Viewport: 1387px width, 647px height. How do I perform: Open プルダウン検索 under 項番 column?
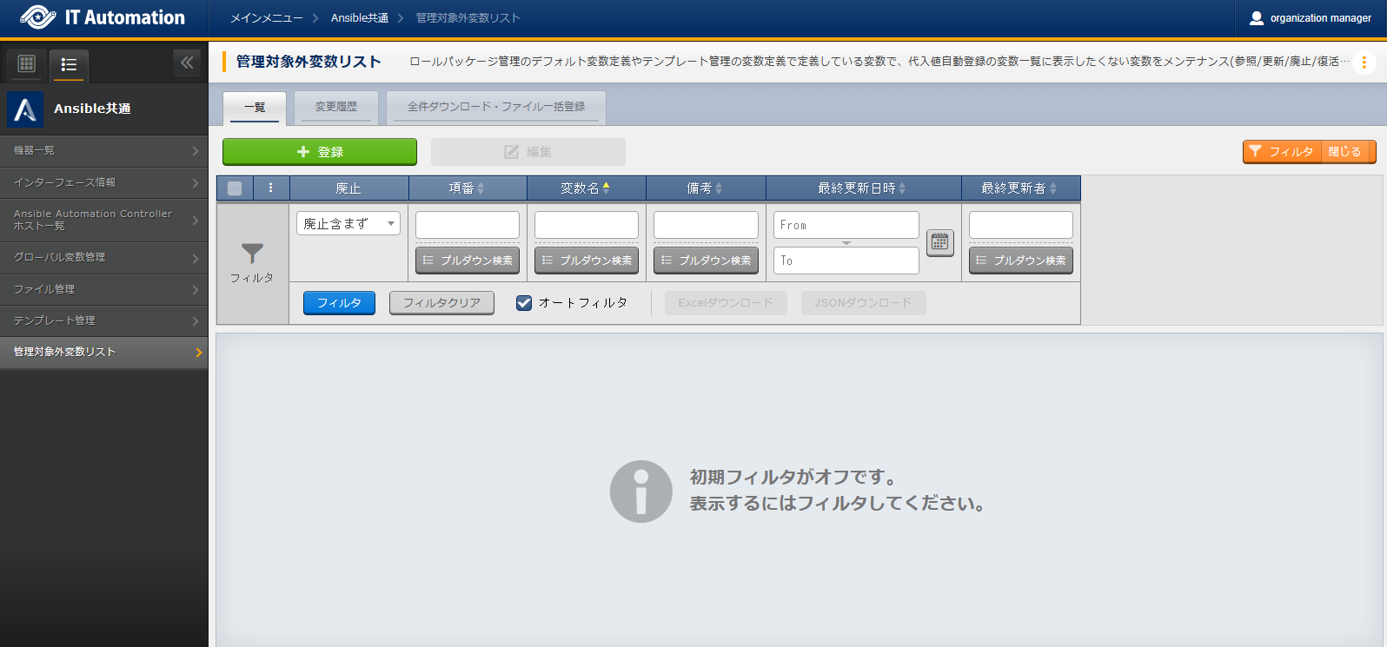(x=468, y=261)
